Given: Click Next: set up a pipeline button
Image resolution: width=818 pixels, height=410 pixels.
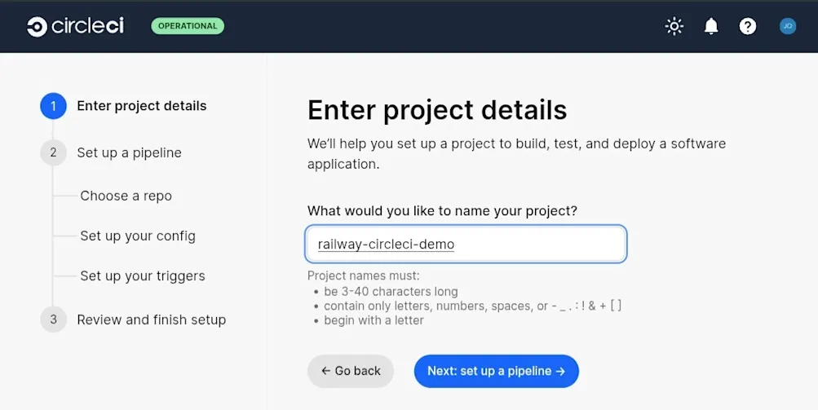Looking at the screenshot, I should tap(496, 371).
